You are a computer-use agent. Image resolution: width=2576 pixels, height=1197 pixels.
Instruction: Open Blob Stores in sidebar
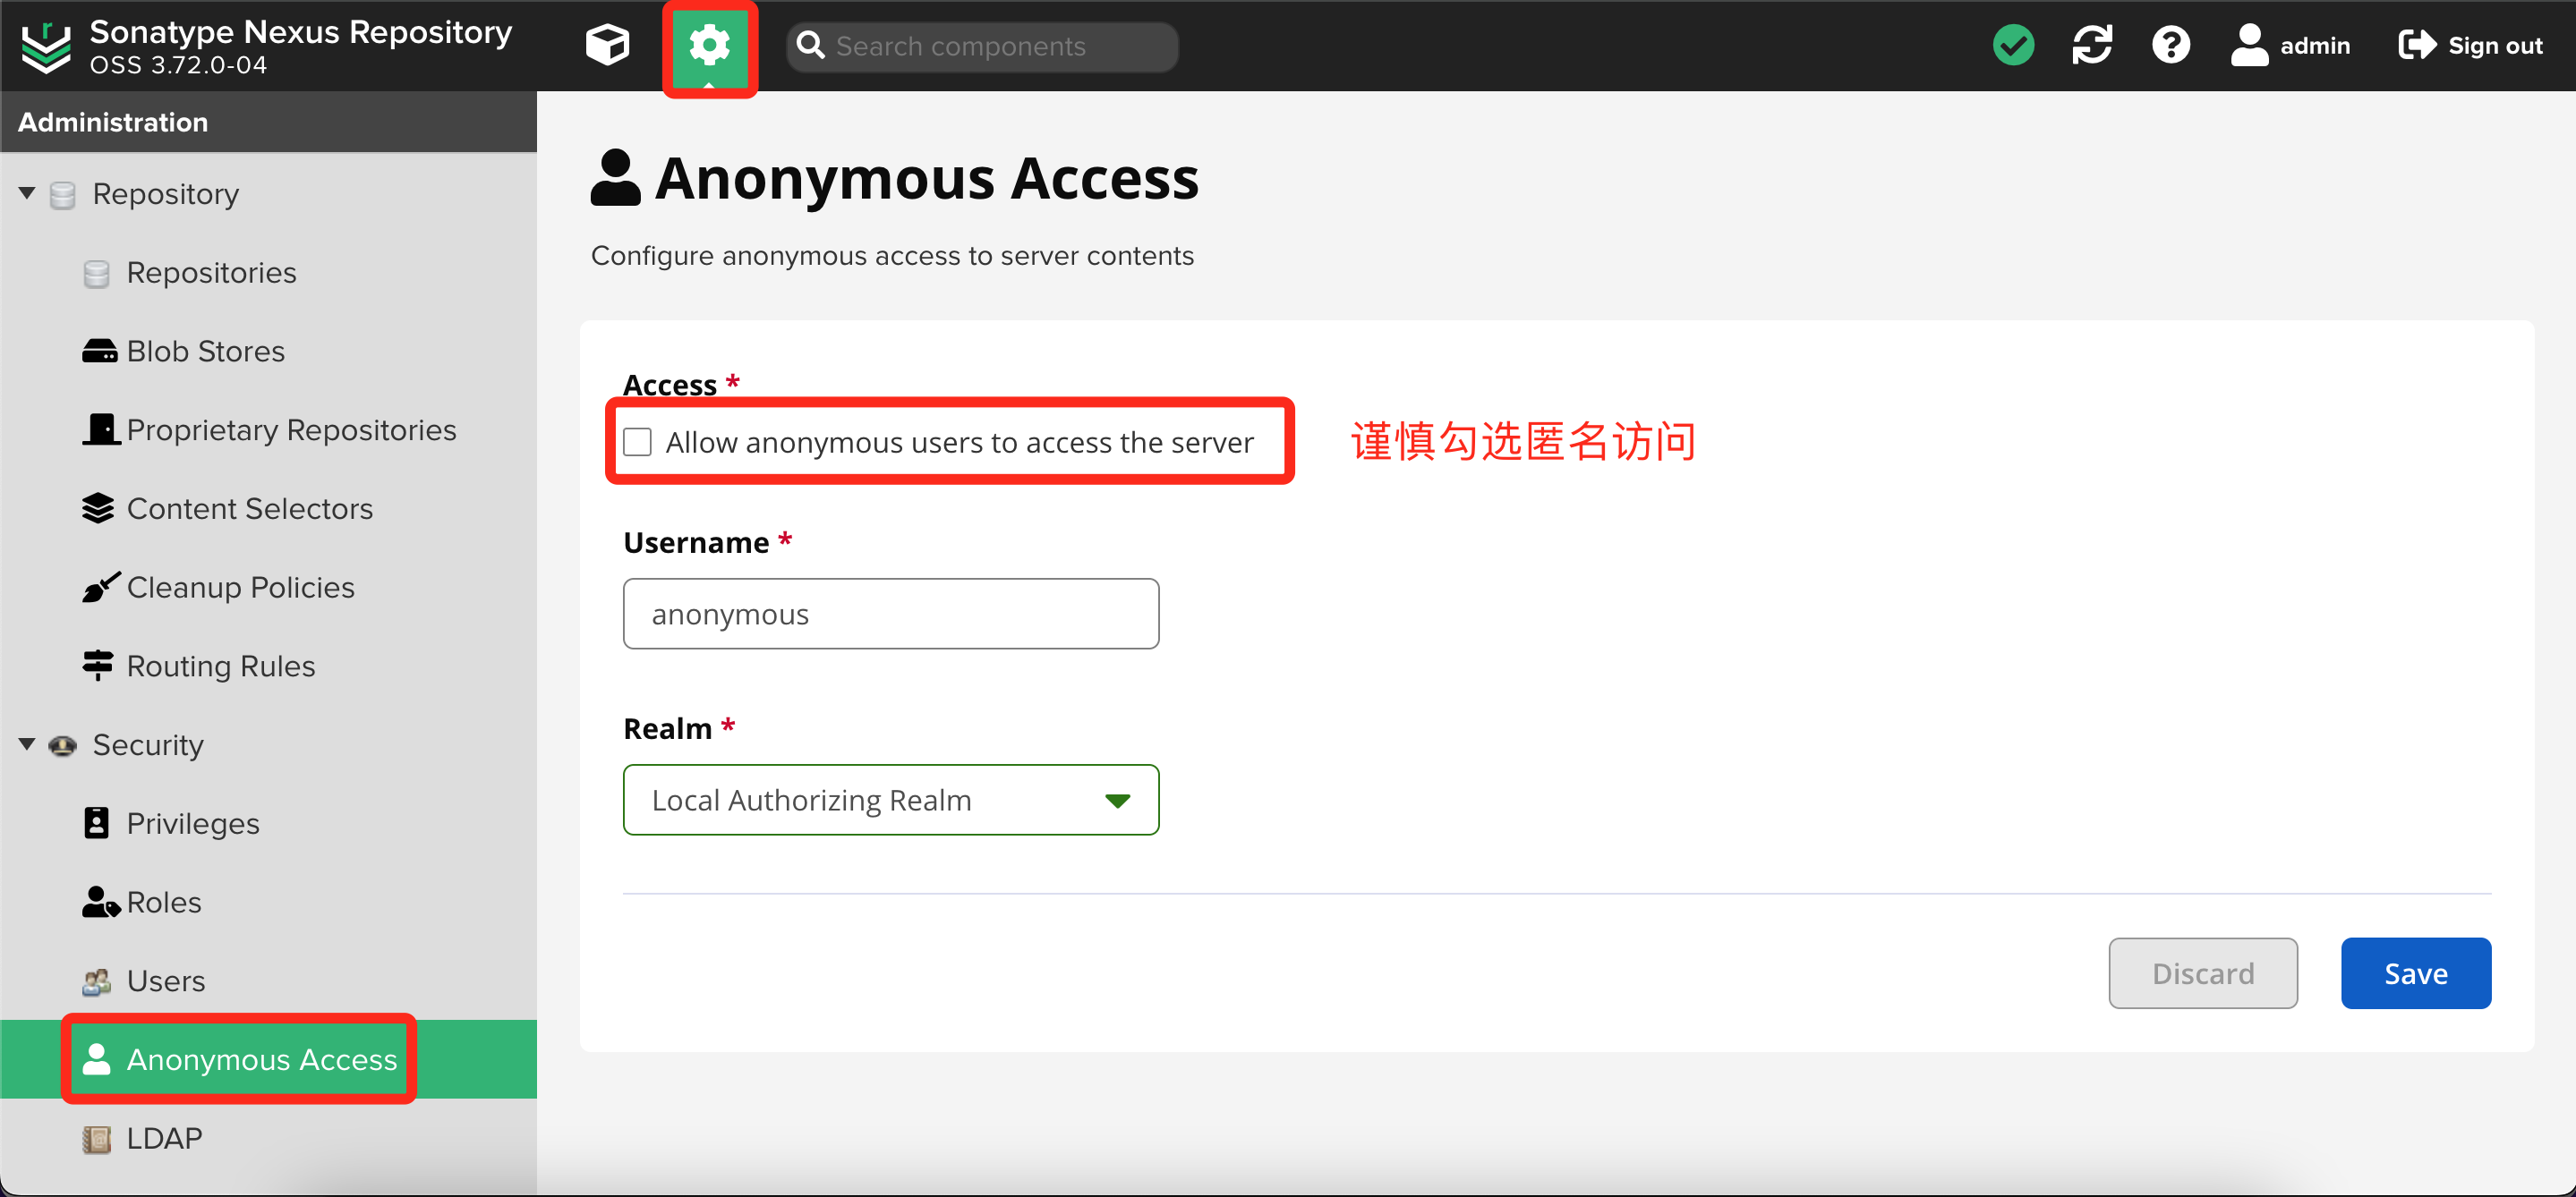[x=205, y=351]
